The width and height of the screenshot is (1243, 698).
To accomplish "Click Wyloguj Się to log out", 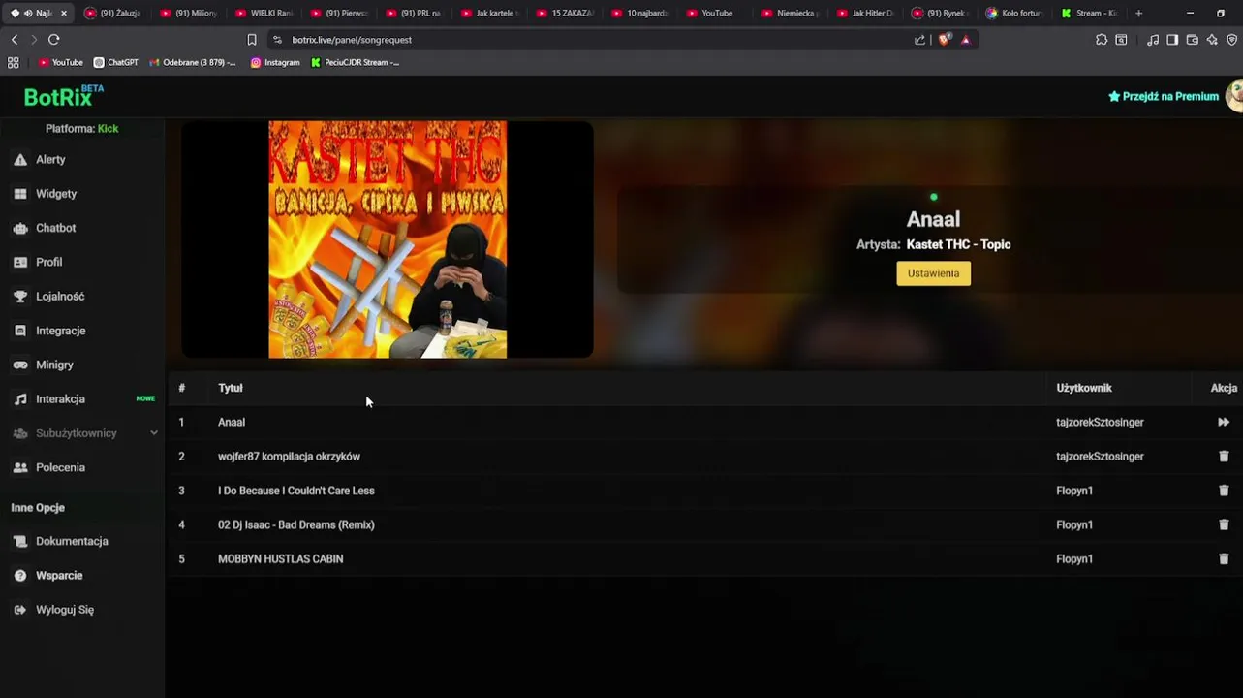I will click(64, 610).
